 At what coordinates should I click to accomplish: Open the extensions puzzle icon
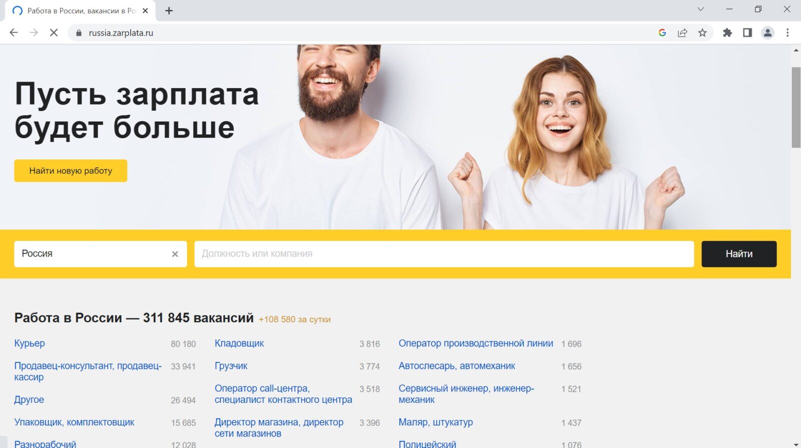pyautogui.click(x=727, y=33)
